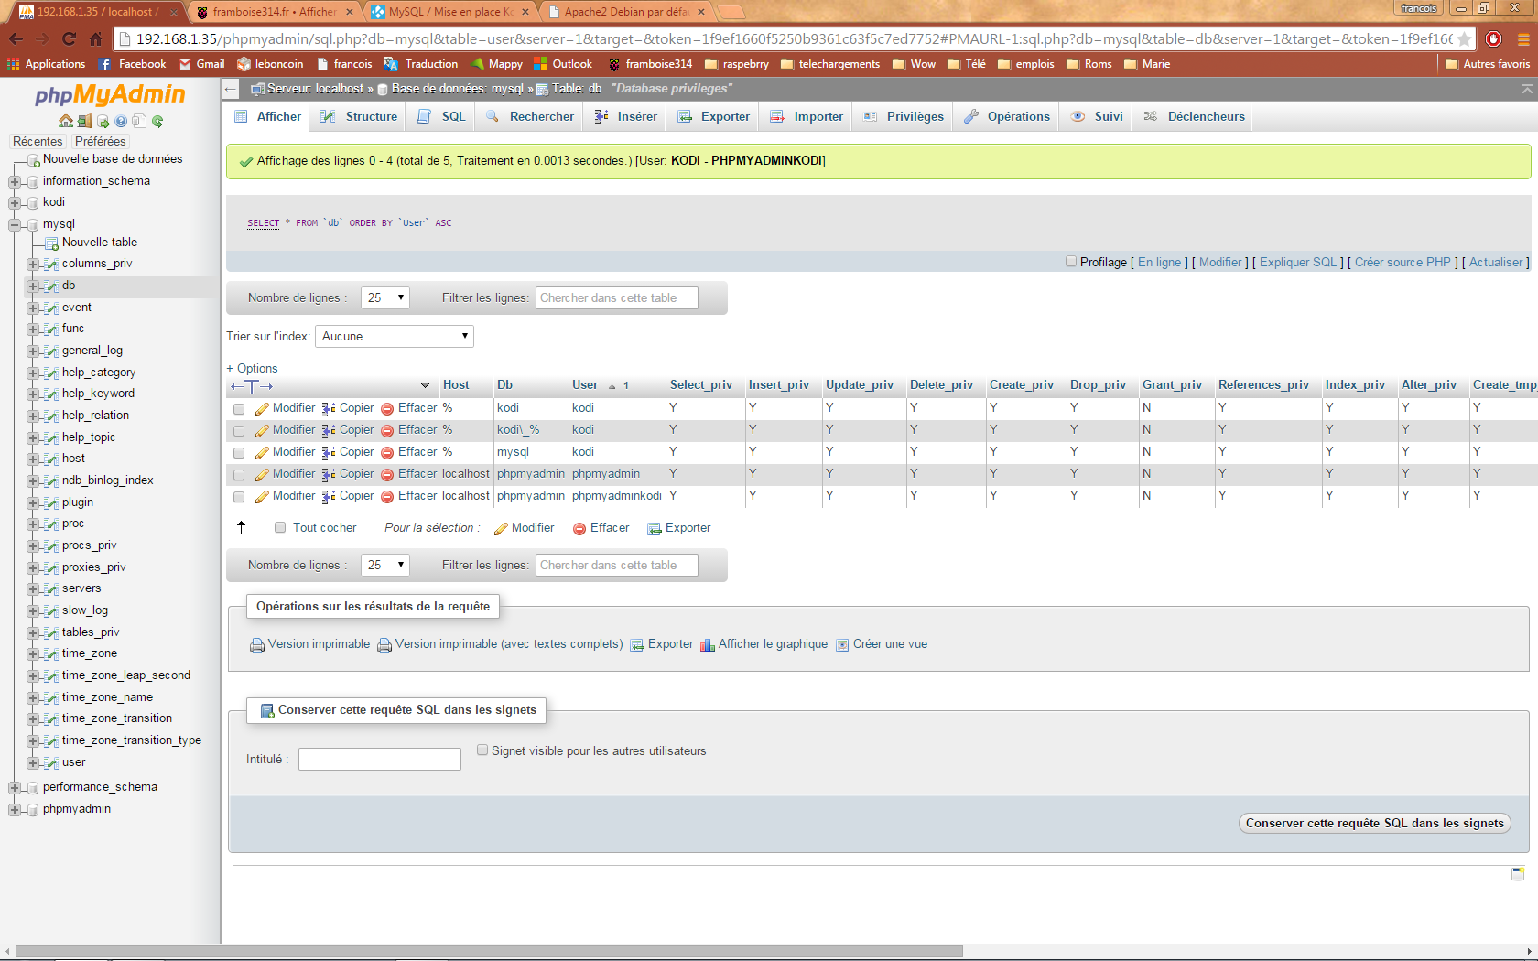The width and height of the screenshot is (1538, 961).
Task: Select checkbox for phpmyadminkodi user row
Action: [239, 497]
